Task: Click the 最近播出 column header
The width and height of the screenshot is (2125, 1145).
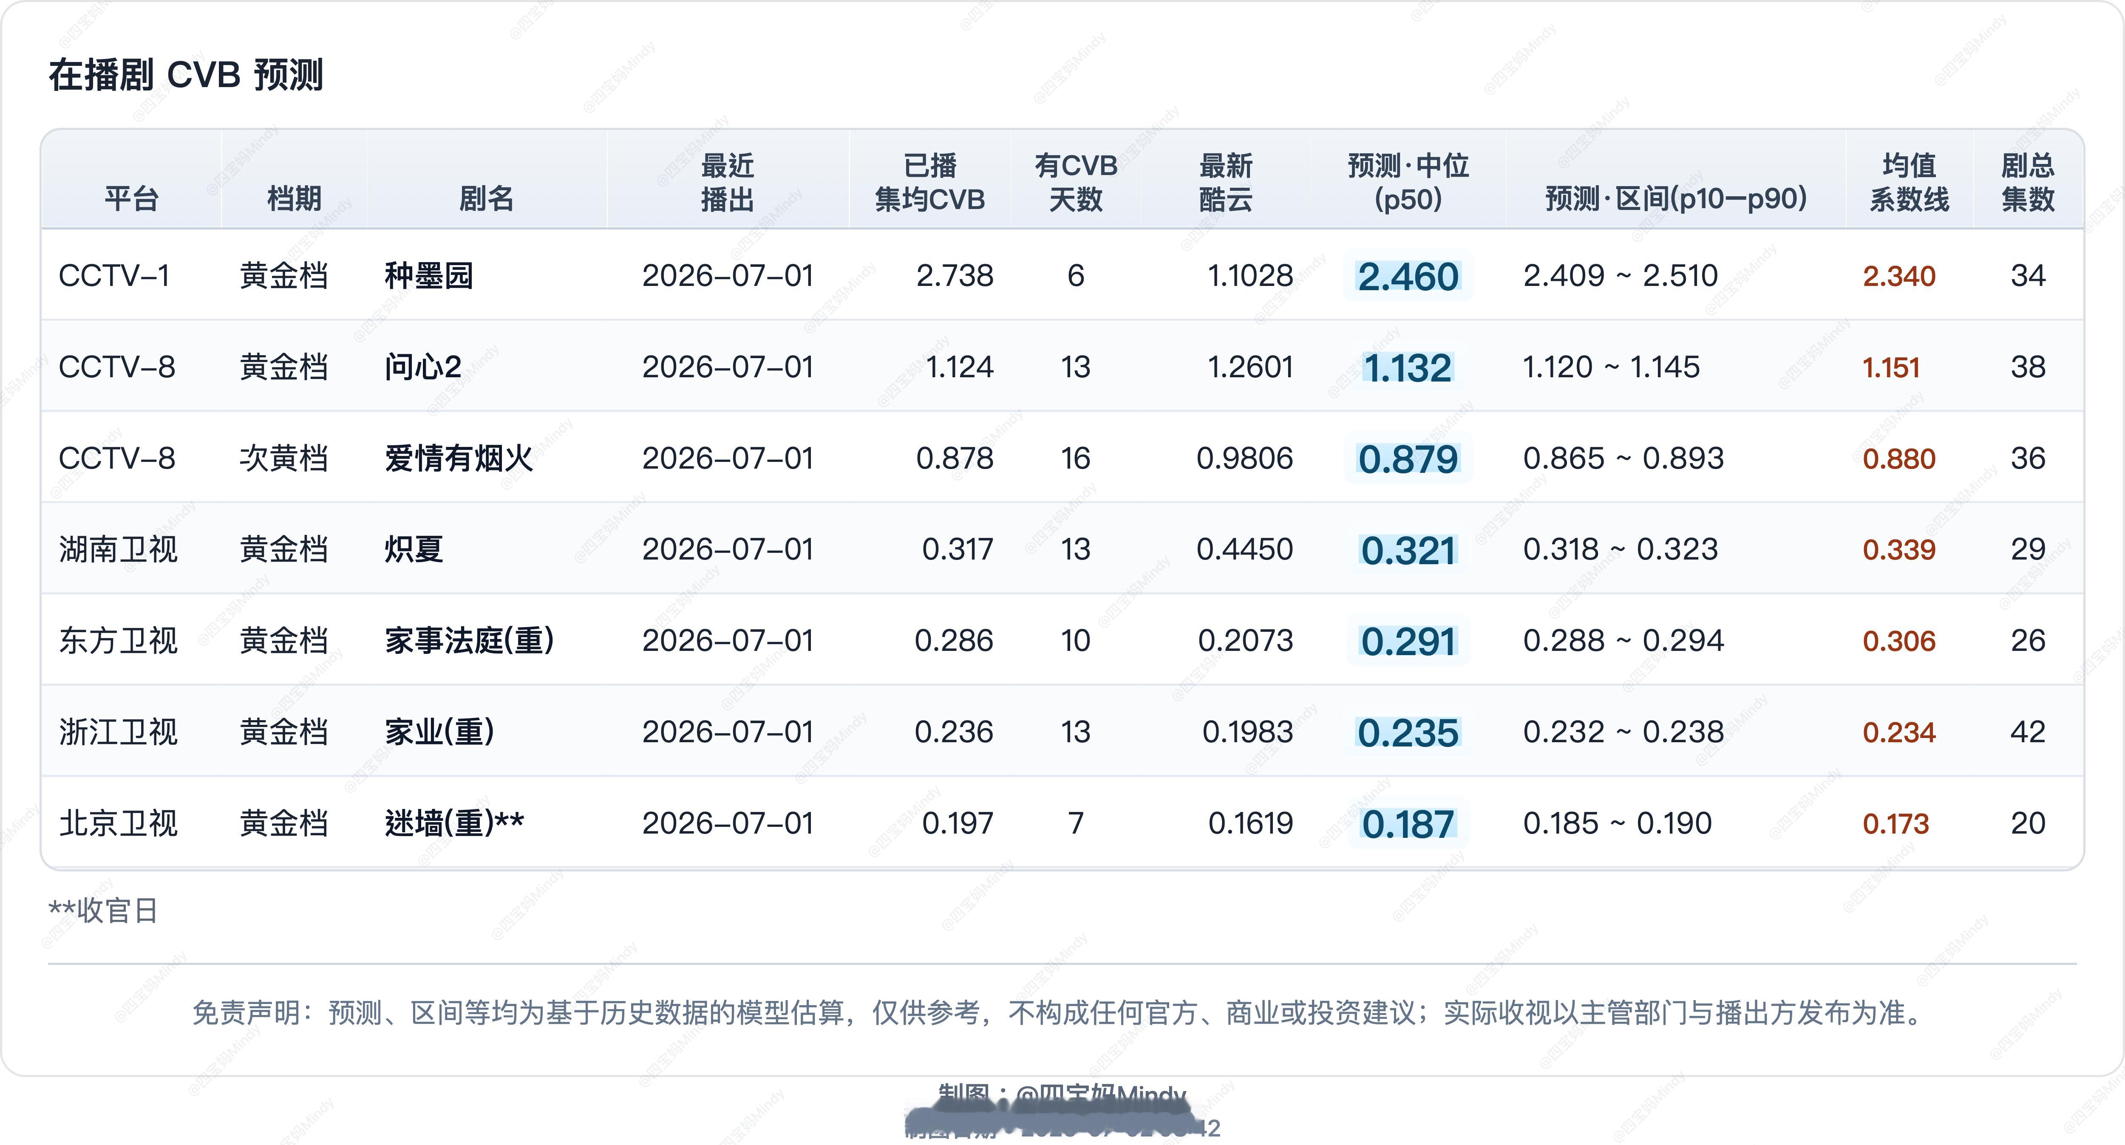Action: click(728, 182)
